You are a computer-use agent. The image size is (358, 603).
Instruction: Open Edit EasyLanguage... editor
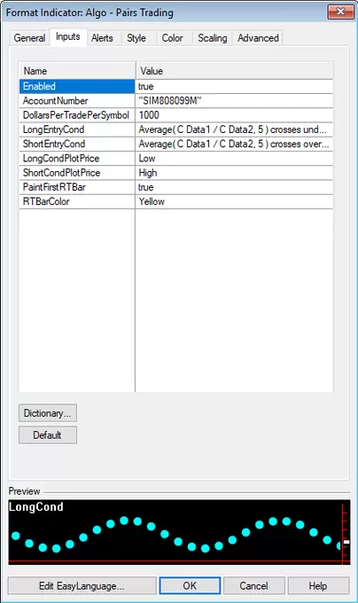[x=82, y=585]
